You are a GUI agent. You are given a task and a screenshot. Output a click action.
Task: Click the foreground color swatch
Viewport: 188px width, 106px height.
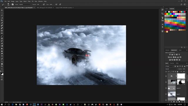click(x=1, y=73)
